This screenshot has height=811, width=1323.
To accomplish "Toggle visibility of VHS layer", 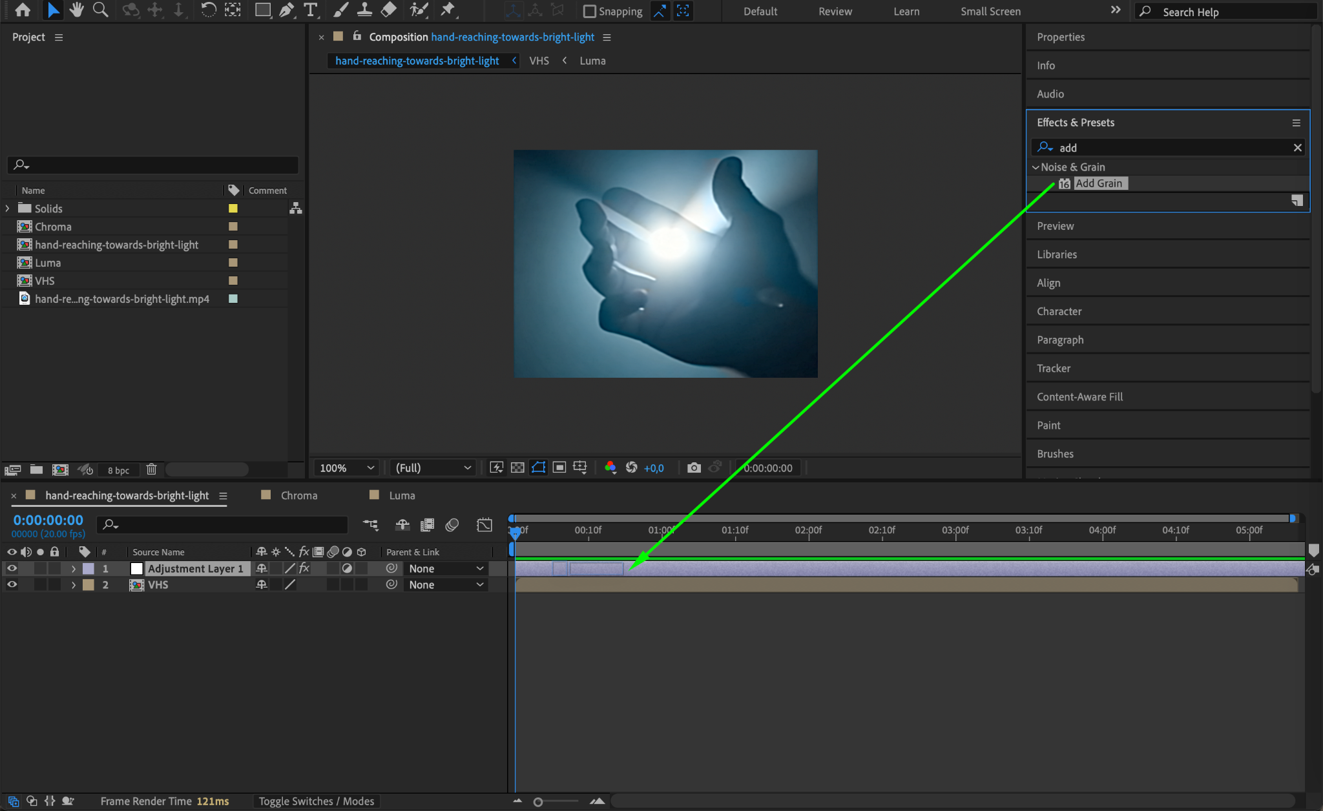I will (x=12, y=584).
